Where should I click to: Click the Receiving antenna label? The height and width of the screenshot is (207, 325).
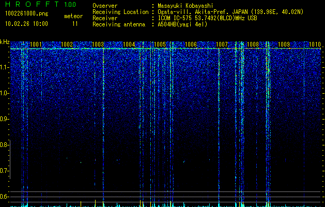[x=119, y=24]
